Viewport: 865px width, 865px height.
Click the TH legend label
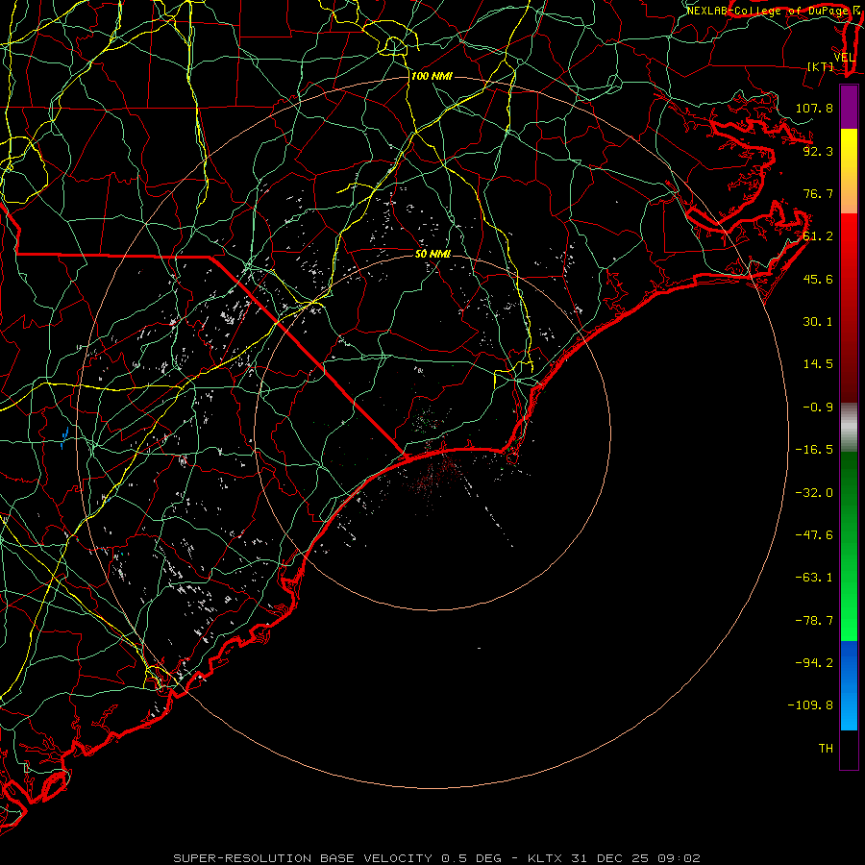[x=826, y=748]
